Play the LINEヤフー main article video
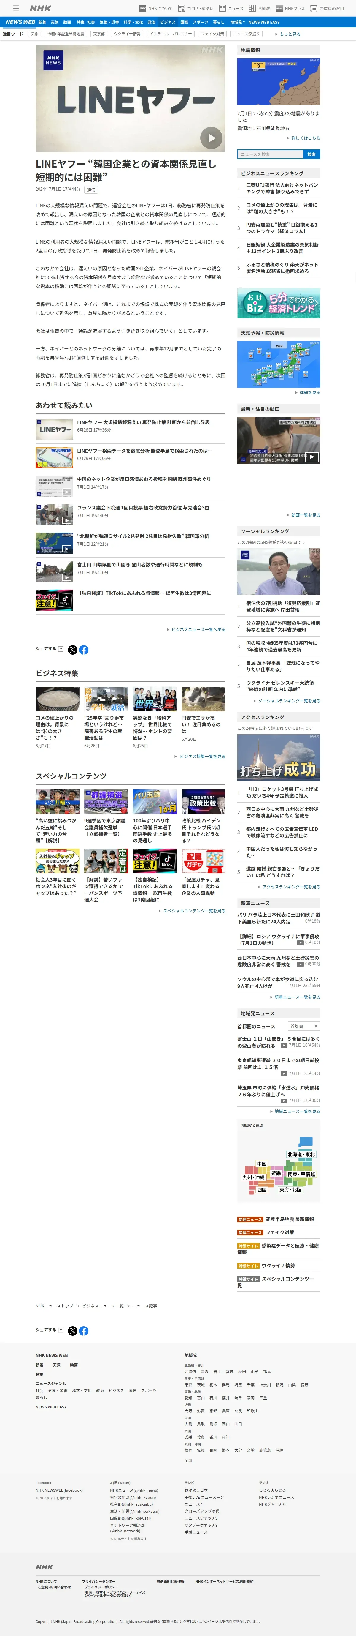This screenshot has height=1636, width=356. tap(211, 137)
